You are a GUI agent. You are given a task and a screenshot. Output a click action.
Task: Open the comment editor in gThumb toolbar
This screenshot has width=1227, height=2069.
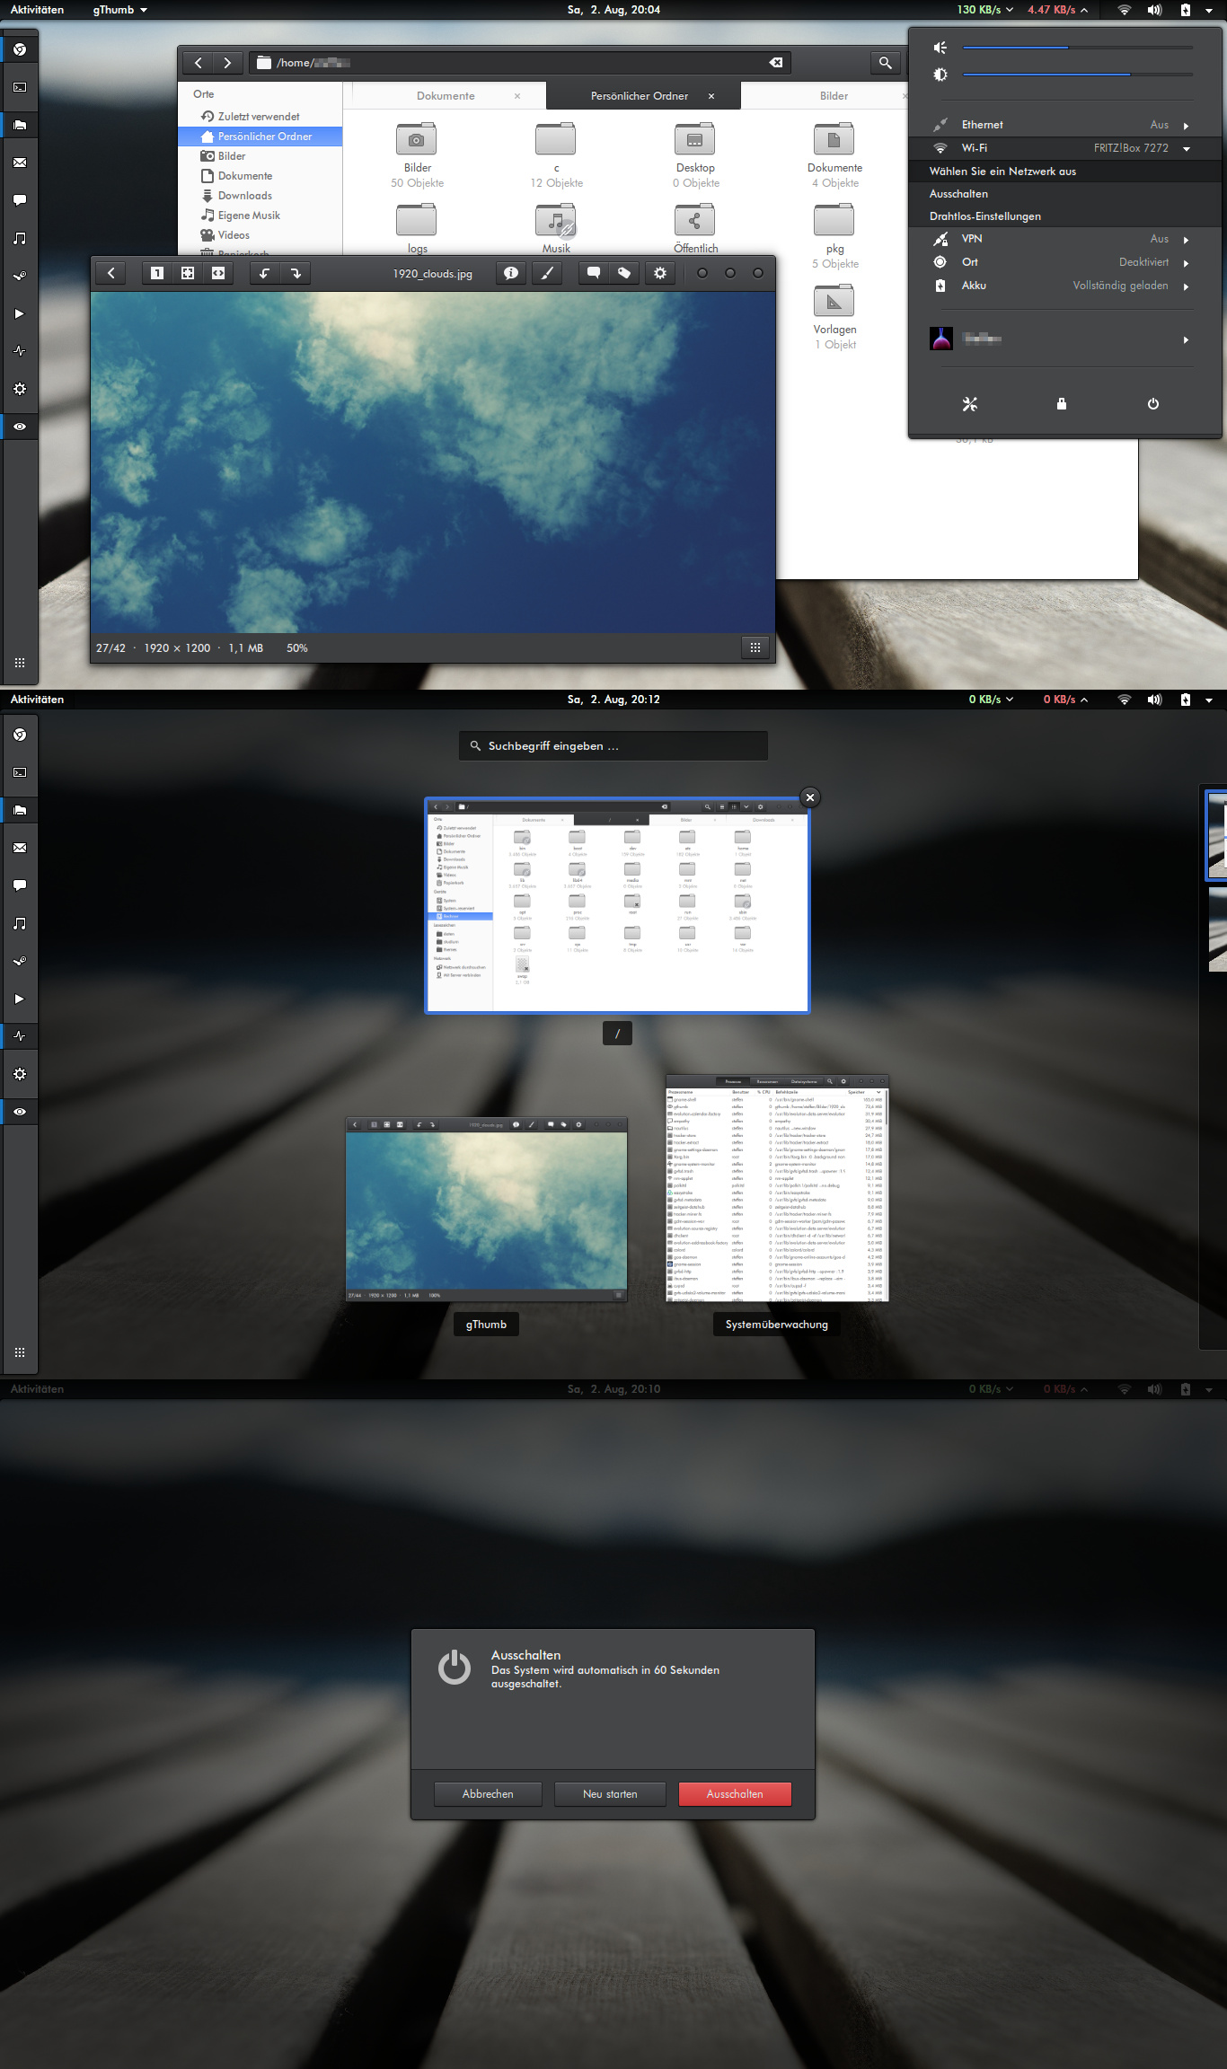coord(594,273)
